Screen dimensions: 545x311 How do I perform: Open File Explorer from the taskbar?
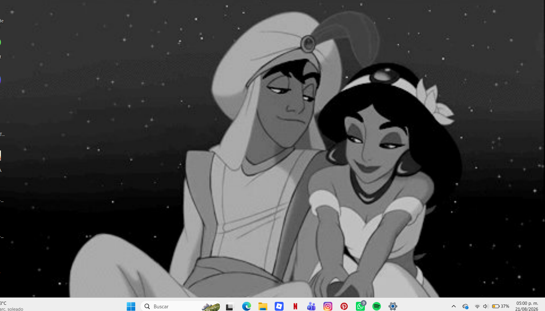point(263,306)
